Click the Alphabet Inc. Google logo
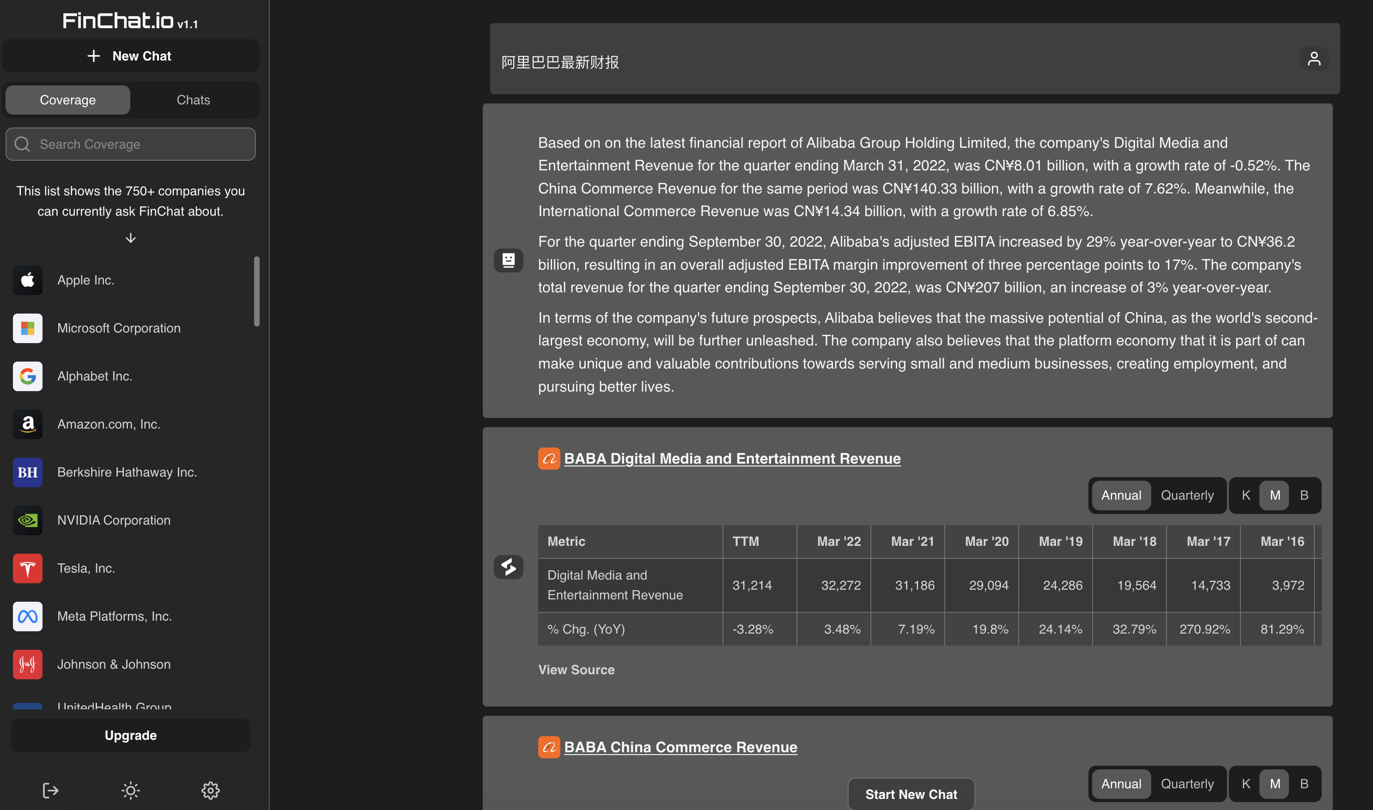Viewport: 1373px width, 810px height. [x=28, y=376]
